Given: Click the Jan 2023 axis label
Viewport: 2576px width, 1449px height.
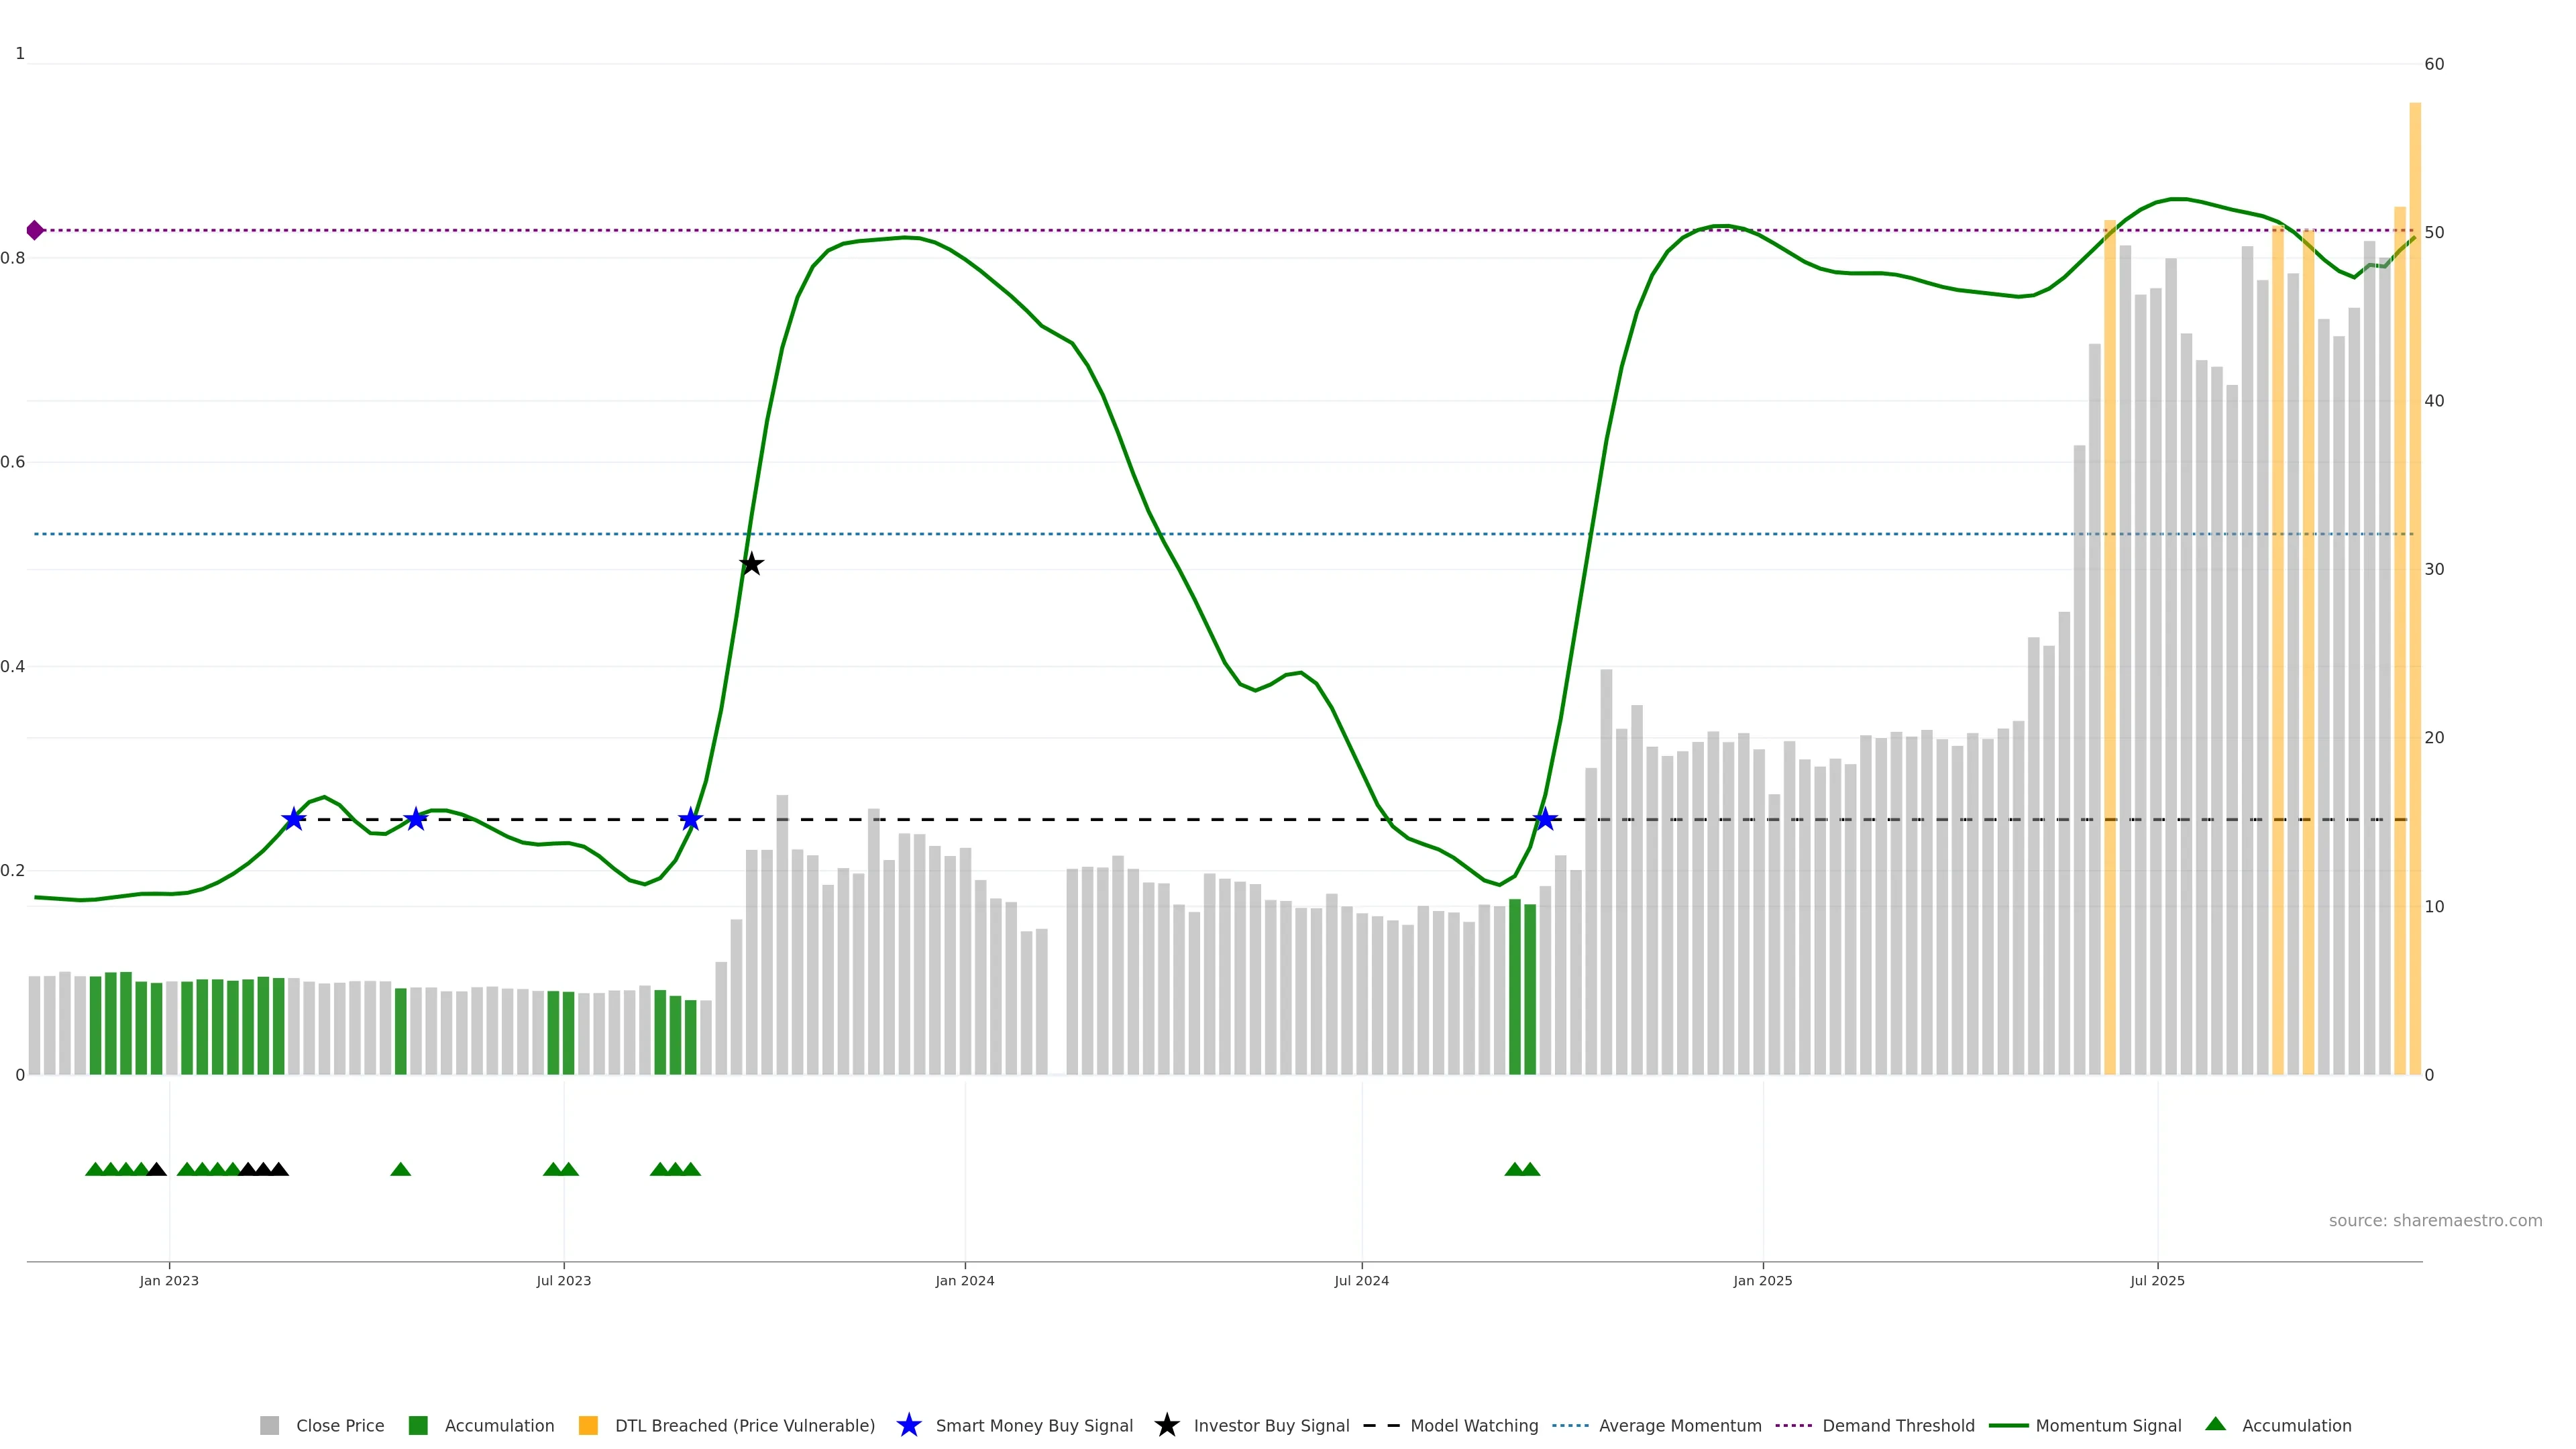Looking at the screenshot, I should tap(169, 1280).
